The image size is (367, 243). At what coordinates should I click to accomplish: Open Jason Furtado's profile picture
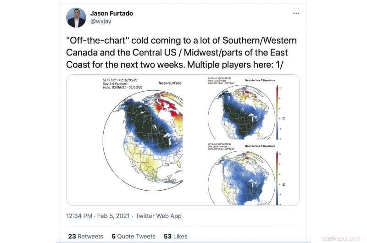point(76,17)
